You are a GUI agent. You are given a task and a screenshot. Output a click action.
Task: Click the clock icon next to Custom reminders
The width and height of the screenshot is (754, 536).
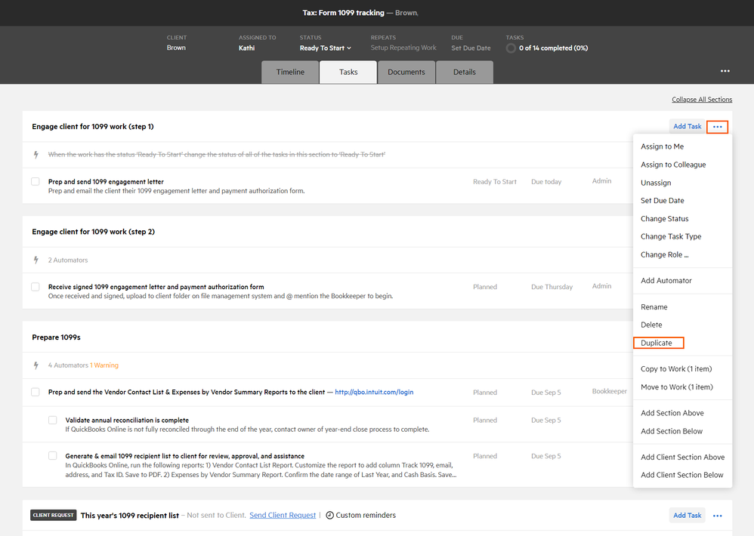click(x=329, y=516)
